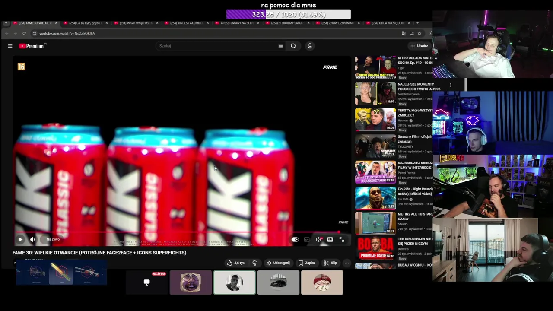Toggle subtitles in the video player
553x311 pixels.
click(x=307, y=239)
